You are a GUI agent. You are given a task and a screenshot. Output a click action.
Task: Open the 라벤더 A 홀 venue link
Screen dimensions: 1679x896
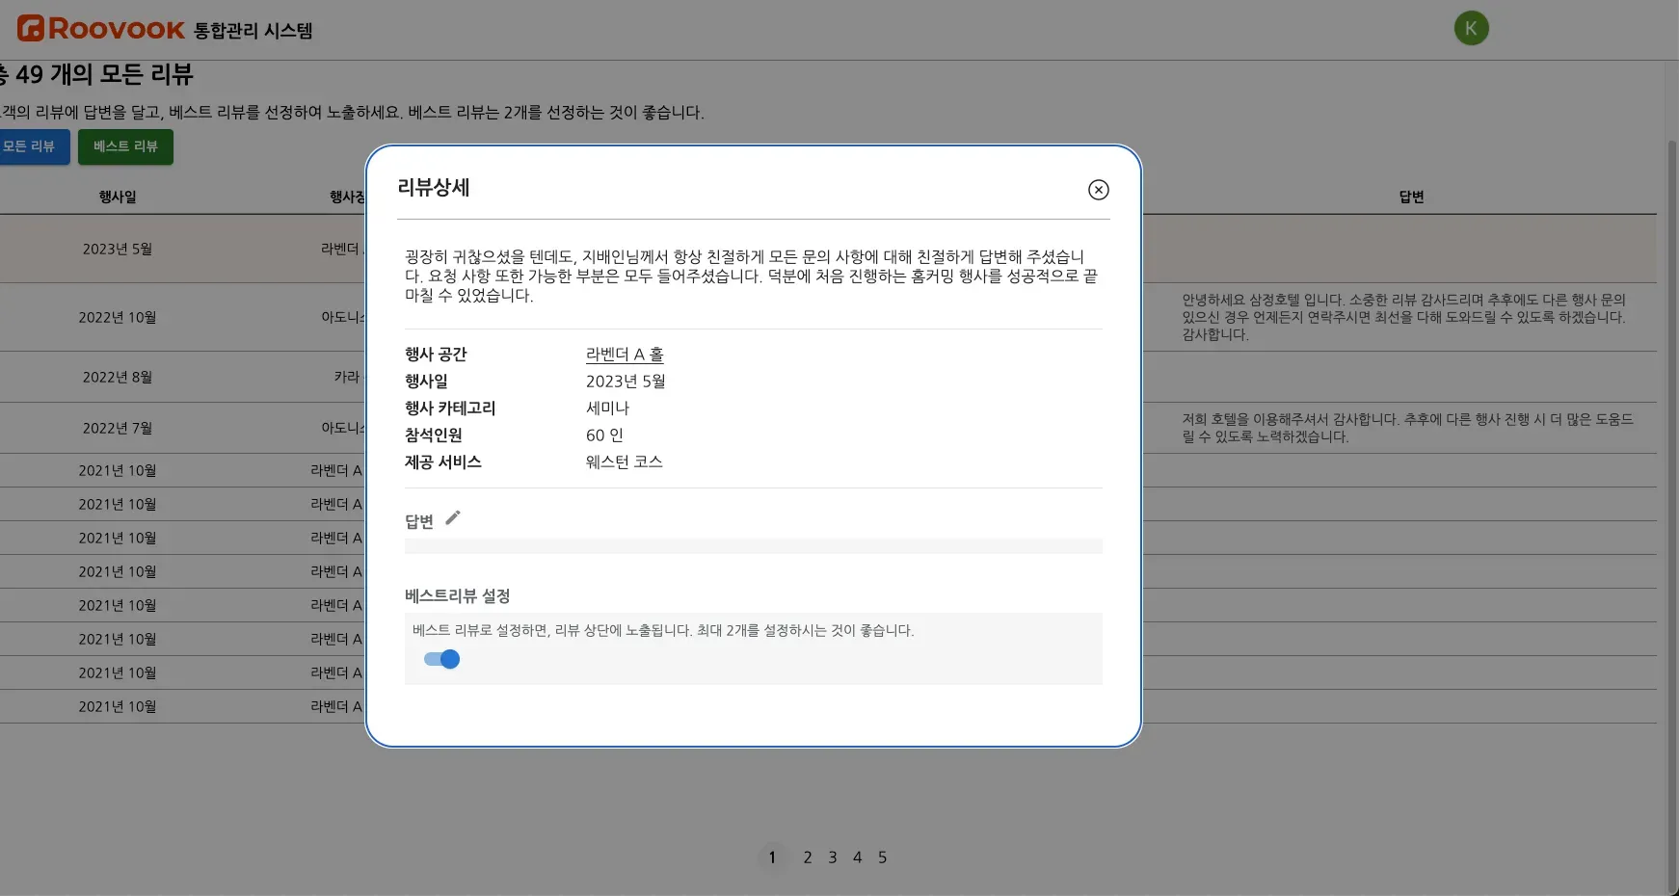[x=625, y=355]
